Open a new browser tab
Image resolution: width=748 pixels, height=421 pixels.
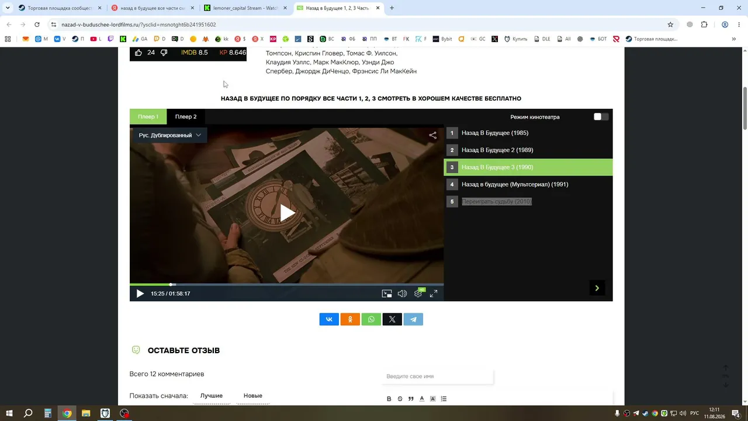(392, 8)
